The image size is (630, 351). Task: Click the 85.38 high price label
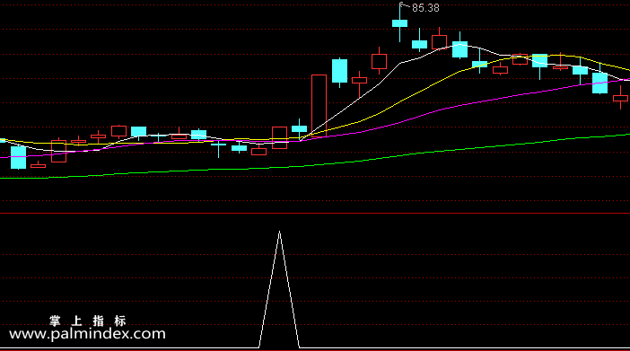425,8
